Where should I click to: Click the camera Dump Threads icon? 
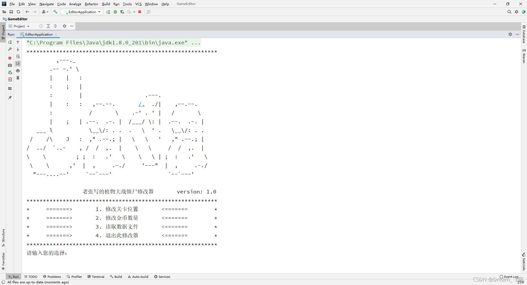(10, 65)
